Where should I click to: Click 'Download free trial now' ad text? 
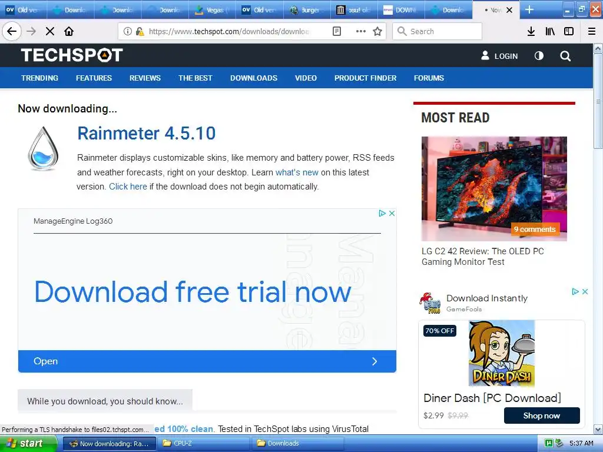pos(193,292)
